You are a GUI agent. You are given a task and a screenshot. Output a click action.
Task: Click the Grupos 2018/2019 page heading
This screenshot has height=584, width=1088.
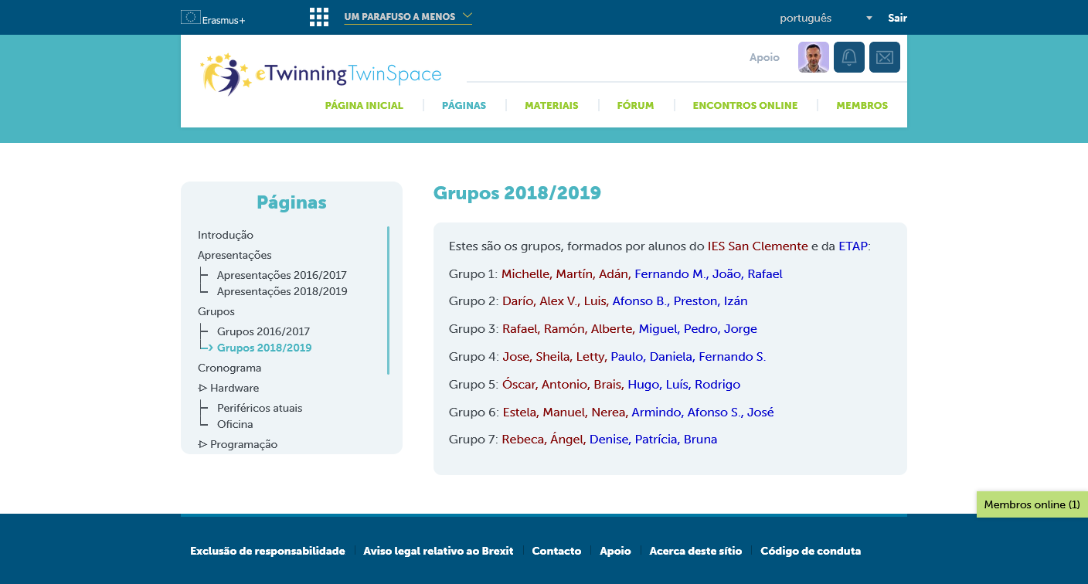coord(517,193)
